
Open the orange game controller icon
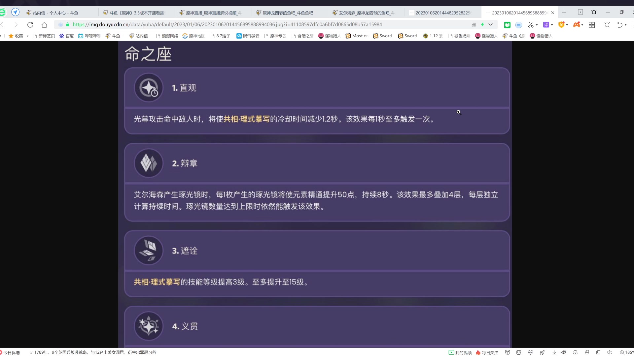[x=577, y=25]
